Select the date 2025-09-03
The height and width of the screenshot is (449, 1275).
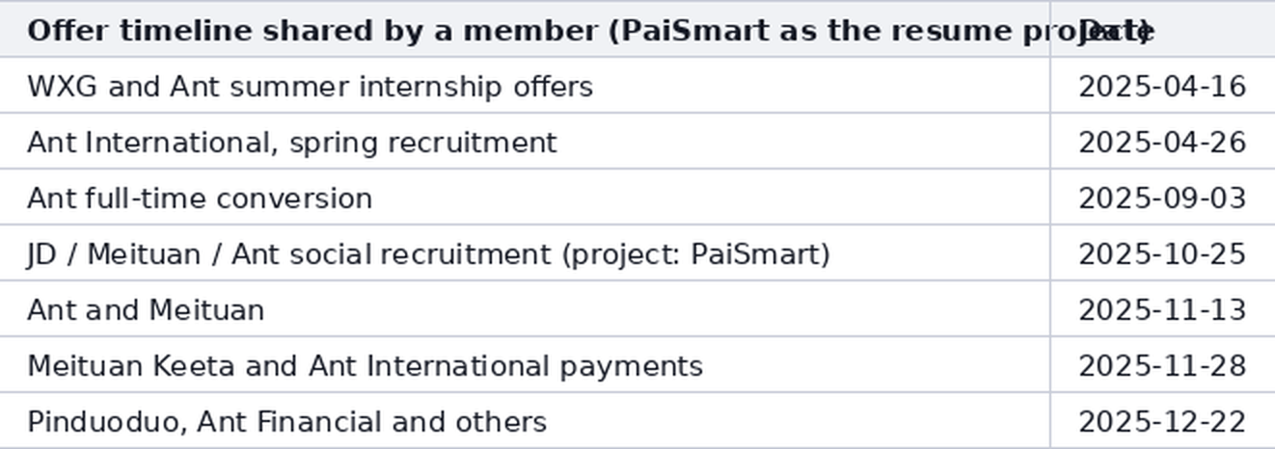[1162, 198]
